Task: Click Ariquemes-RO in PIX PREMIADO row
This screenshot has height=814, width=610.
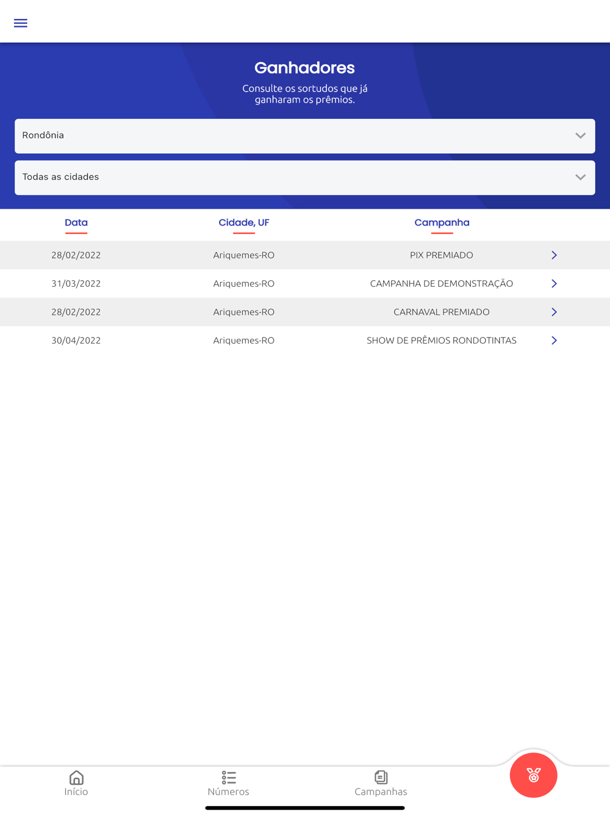Action: 244,255
